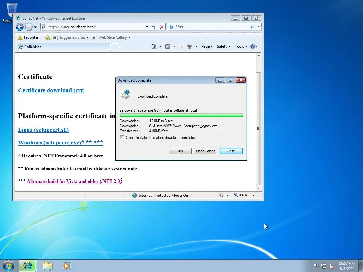The image size is (363, 272).
Task: Click the IE Forward arrow button
Action: click(x=29, y=27)
